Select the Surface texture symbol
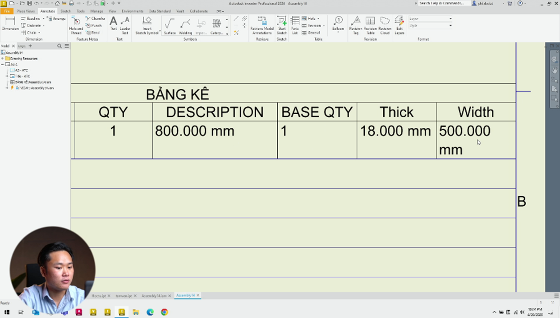Image resolution: width=560 pixels, height=318 pixels. (170, 25)
